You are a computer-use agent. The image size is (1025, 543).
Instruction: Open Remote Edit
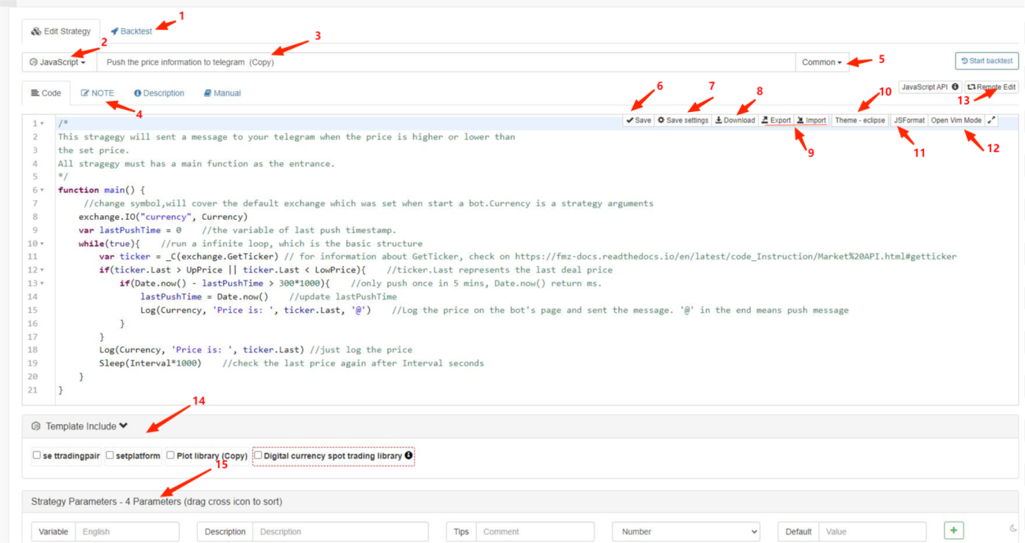991,87
